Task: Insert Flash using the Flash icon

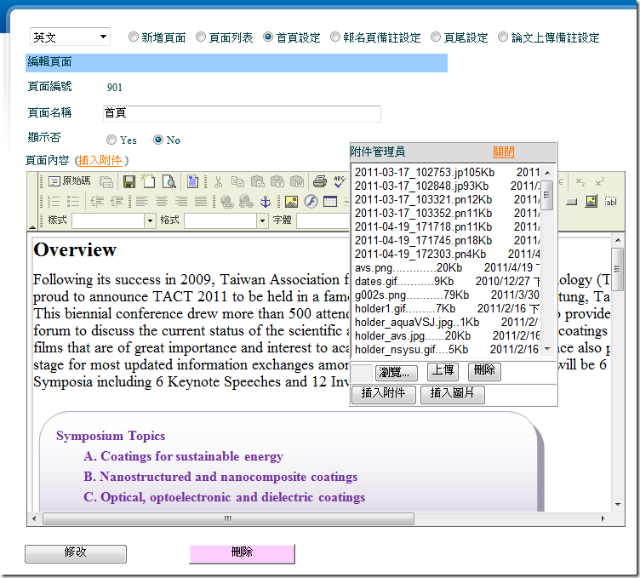Action: tap(311, 202)
